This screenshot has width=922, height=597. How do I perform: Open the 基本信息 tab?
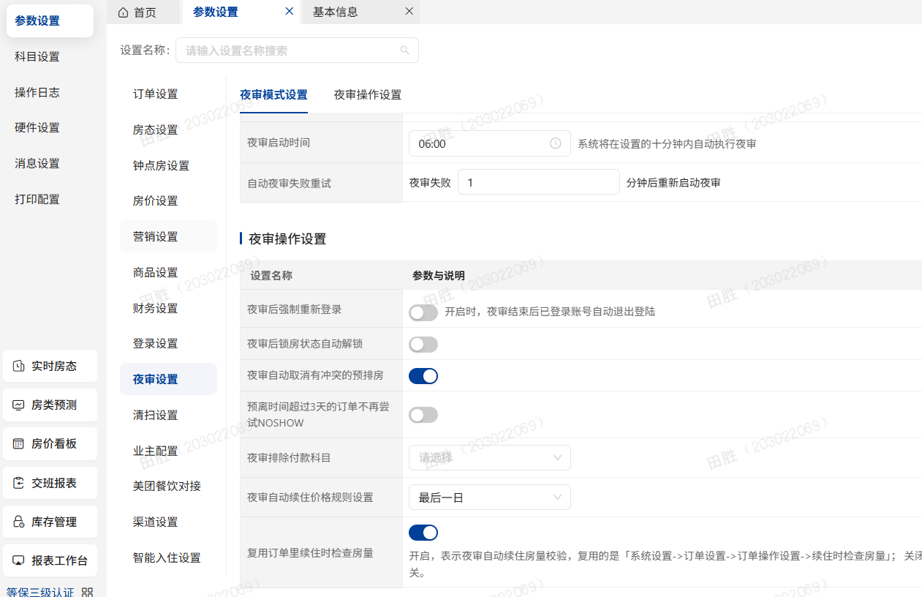(x=336, y=12)
